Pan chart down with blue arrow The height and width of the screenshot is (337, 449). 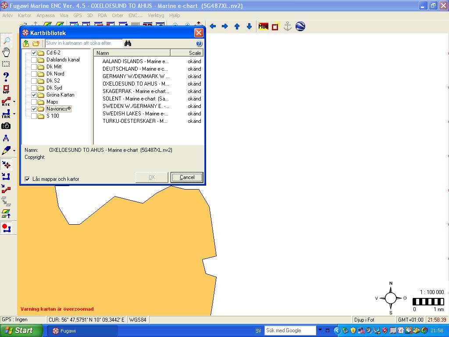249,26
